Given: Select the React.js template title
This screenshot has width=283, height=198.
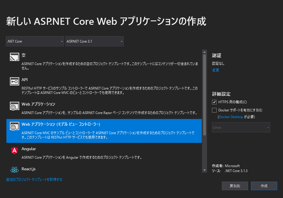Looking at the screenshot, I should (x=29, y=169).
